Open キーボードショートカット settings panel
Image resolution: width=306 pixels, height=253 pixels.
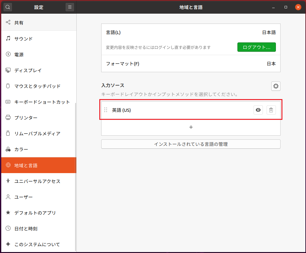pos(39,102)
